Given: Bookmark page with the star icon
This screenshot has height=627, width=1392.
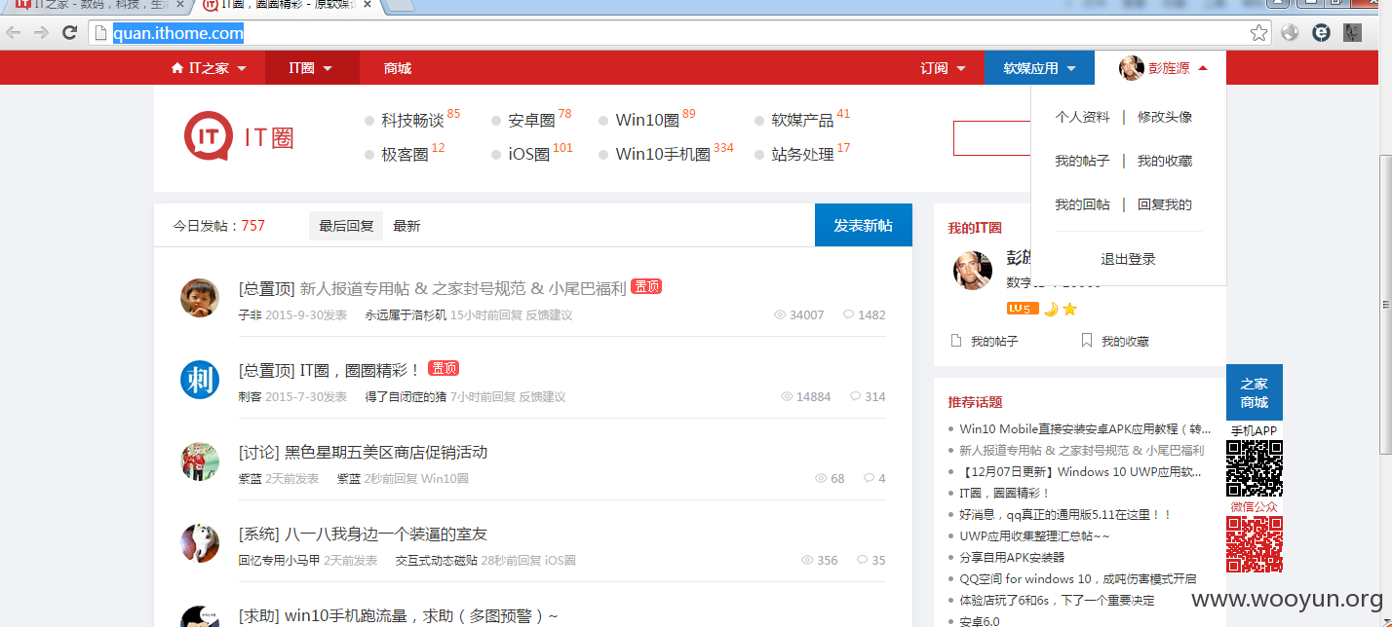Looking at the screenshot, I should (1258, 32).
